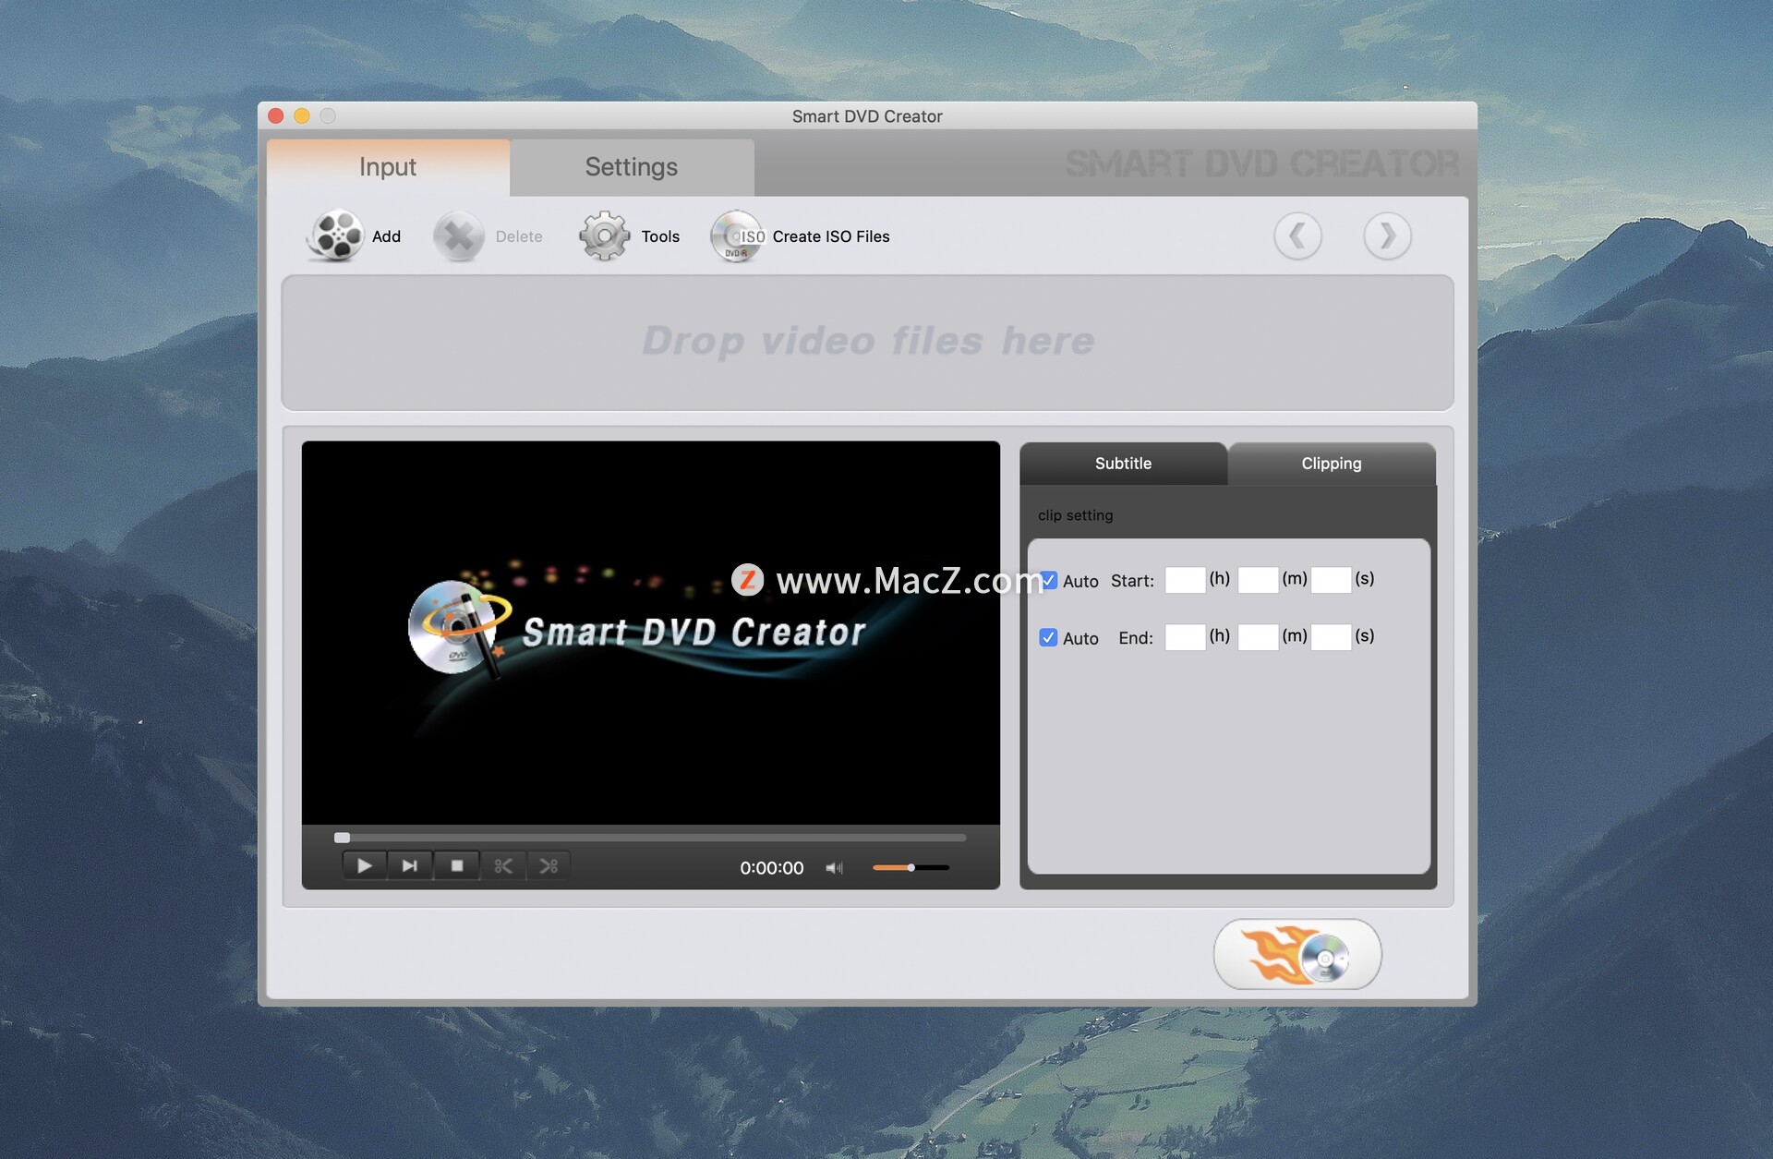Click the Create ISO Files label
The width and height of the screenshot is (1773, 1159).
(831, 236)
